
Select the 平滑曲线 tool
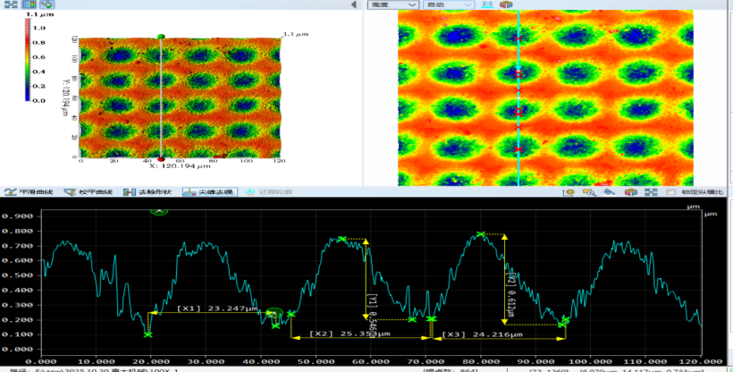(29, 192)
